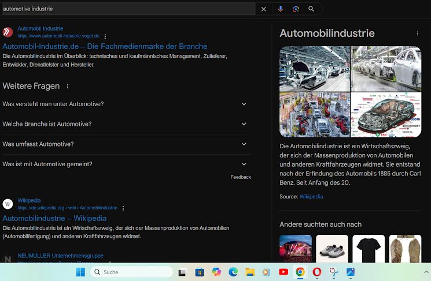Open the old leather shoe suggestion thumbnail

tap(405, 249)
